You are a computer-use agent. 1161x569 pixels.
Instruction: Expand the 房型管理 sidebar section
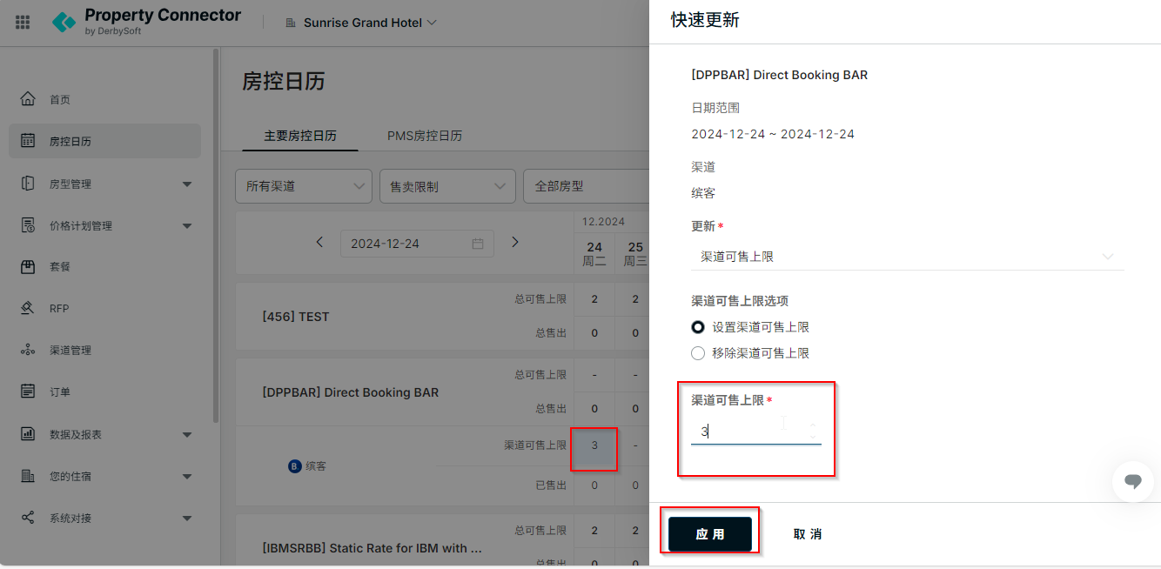104,184
